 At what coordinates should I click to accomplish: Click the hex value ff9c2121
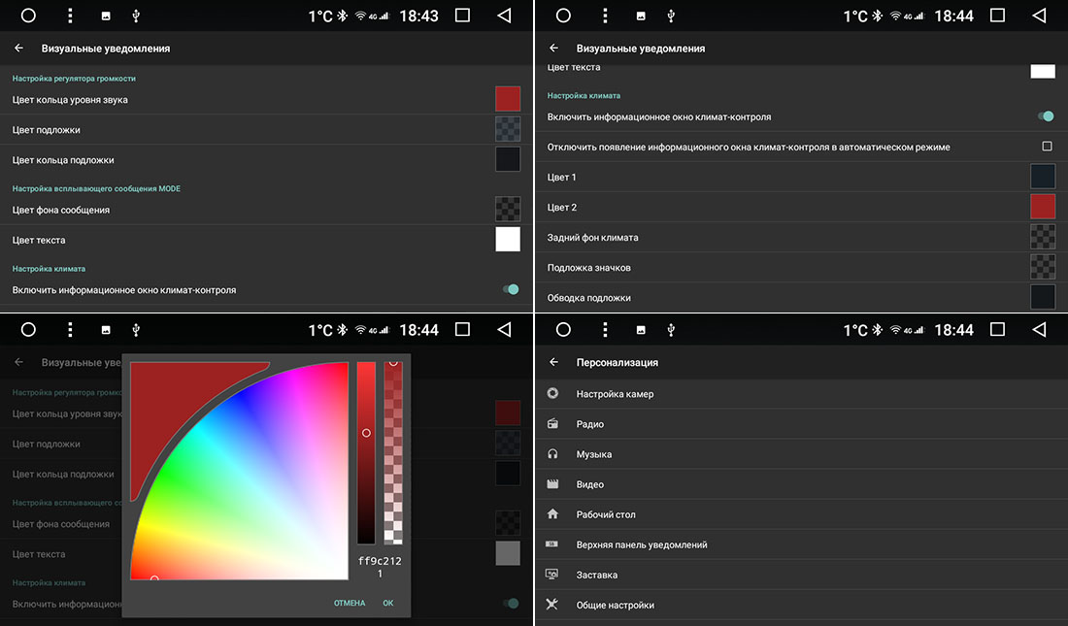coord(380,567)
